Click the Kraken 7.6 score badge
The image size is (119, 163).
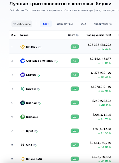(x=74, y=75)
